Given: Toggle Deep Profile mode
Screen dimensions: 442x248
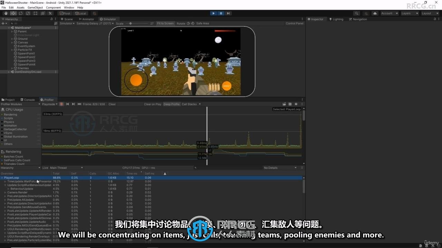Looking at the screenshot, I should (171, 104).
